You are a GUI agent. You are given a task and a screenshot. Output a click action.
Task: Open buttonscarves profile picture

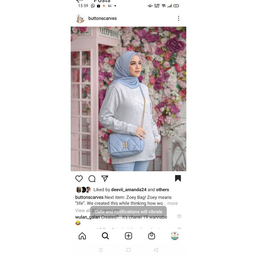80,18
